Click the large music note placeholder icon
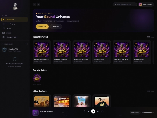The width and height of the screenshot is (157, 118). click(x=15, y=59)
